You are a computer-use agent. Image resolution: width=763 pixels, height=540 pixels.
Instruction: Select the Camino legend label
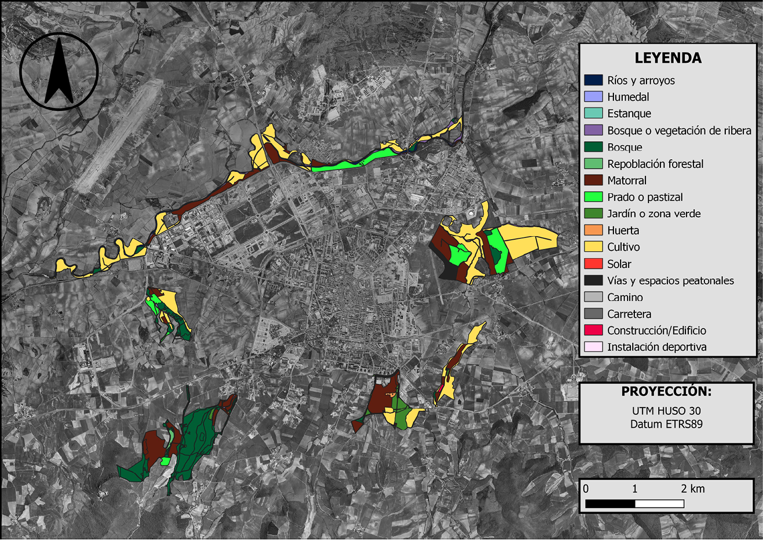[x=625, y=297]
